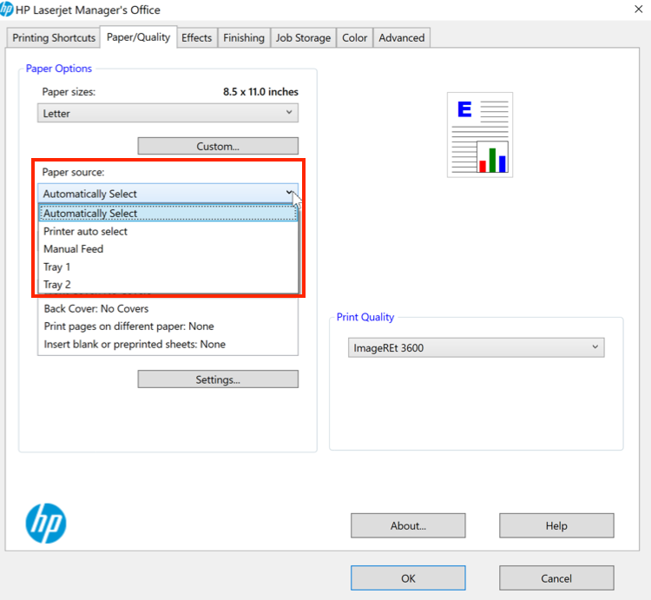Collapse the Paper source combo box
Image resolution: width=651 pixels, height=600 pixels.
[168, 194]
